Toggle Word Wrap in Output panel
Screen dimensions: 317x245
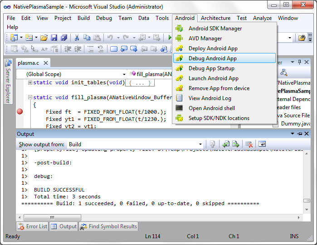(x=262, y=144)
